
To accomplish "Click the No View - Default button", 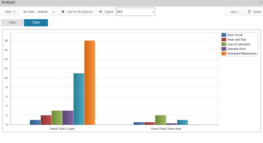I will 35,12.
